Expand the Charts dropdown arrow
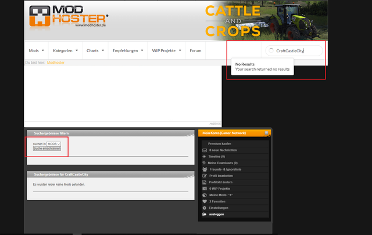 (103, 50)
